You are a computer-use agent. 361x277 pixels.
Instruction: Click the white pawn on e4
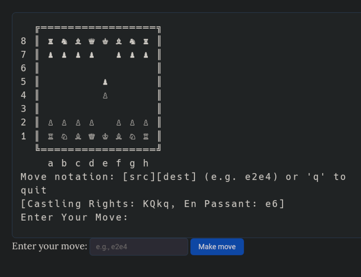pyautogui.click(x=105, y=95)
